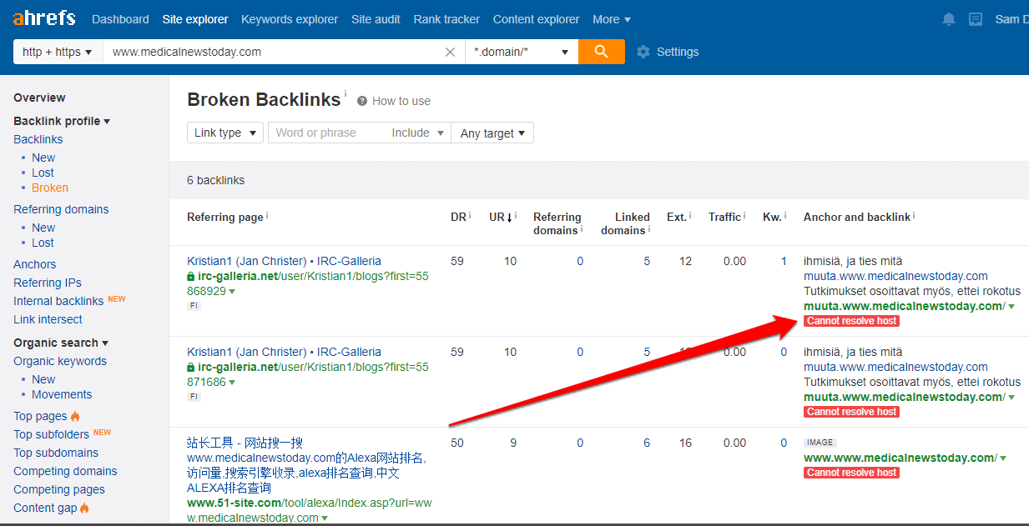
Task: Click the flame icon beside Content gap
Action: (x=85, y=508)
